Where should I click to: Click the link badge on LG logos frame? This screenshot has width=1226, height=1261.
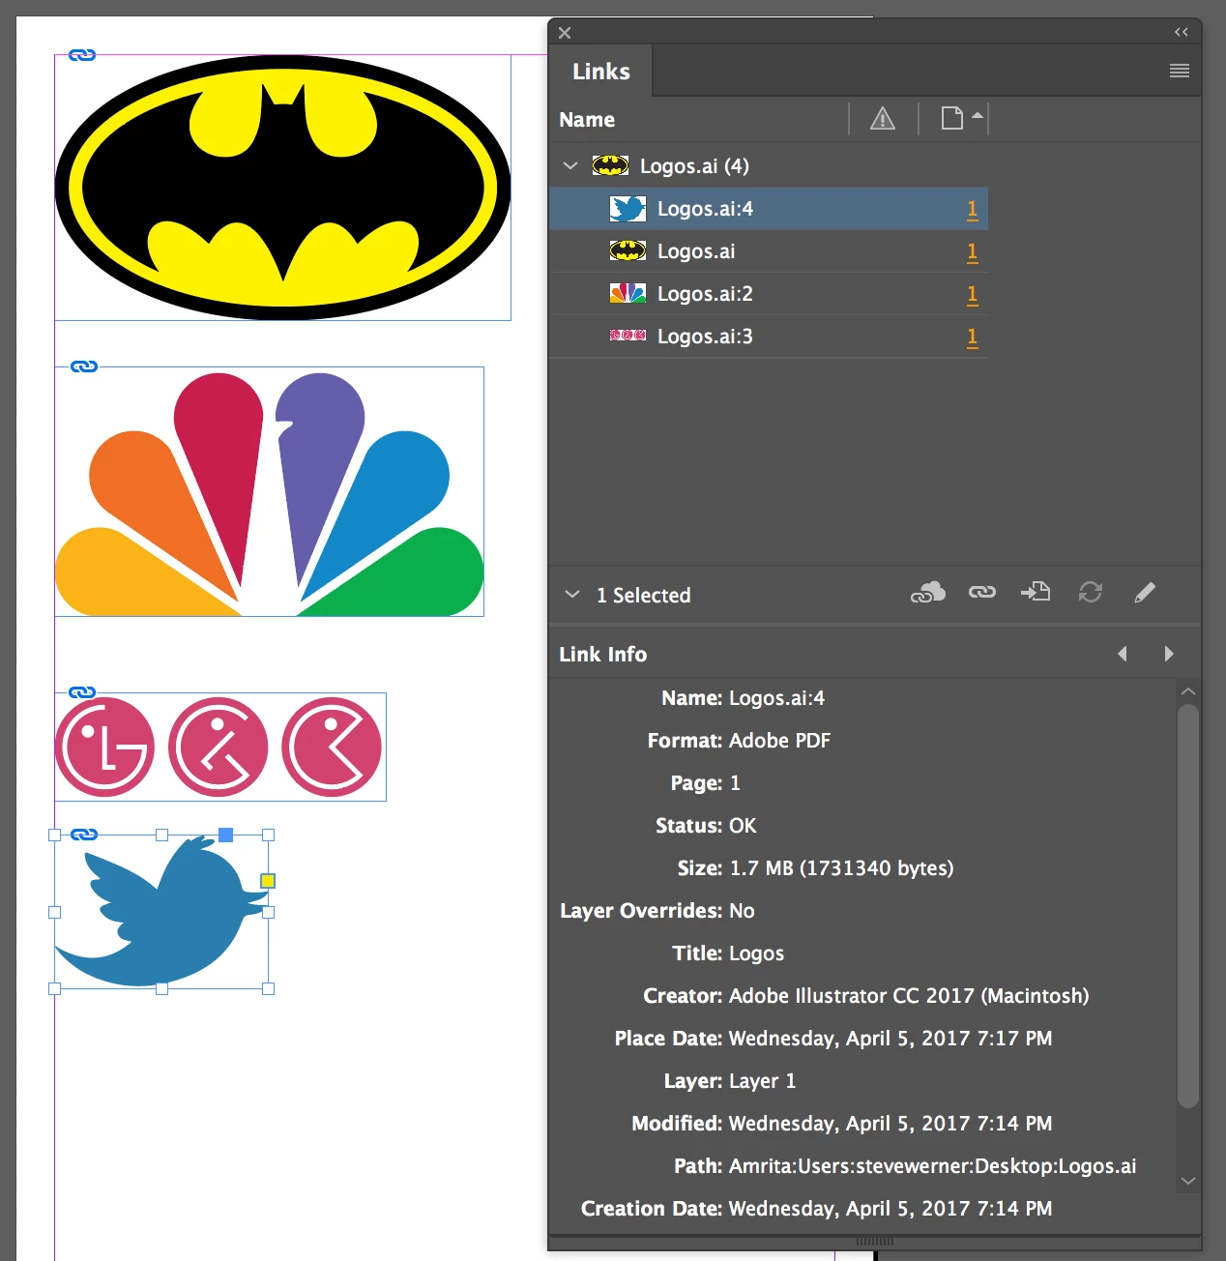coord(82,692)
